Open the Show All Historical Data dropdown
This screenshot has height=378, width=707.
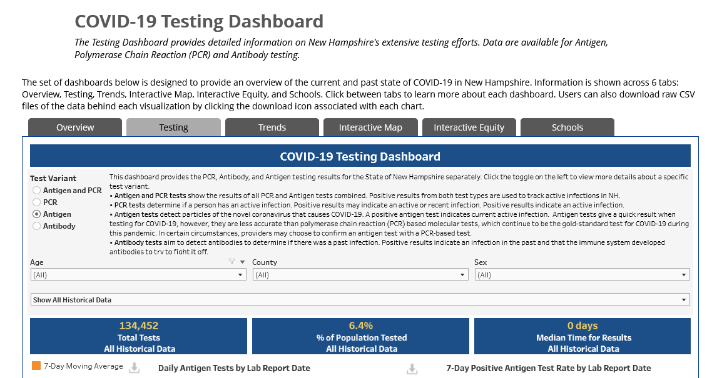(x=360, y=300)
